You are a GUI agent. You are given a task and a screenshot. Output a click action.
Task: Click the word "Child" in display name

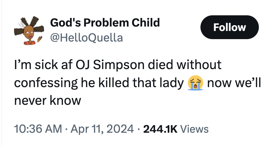[x=146, y=22]
